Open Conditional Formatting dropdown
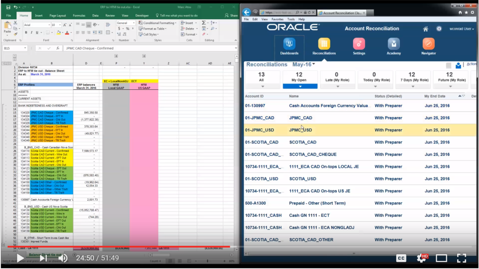The width and height of the screenshot is (479, 269). pos(157,23)
